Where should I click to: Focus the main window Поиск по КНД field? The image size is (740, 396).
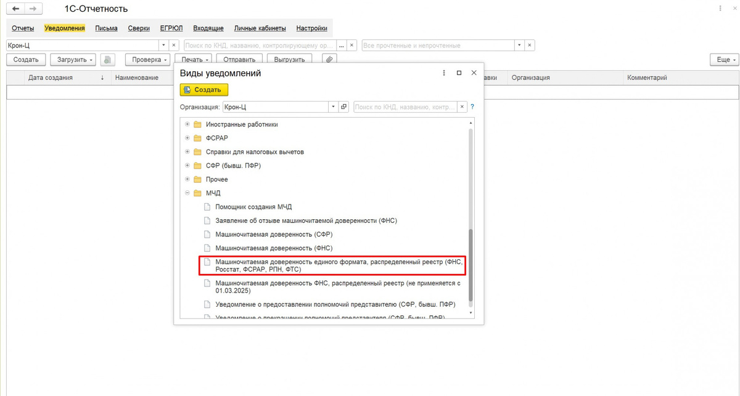pyautogui.click(x=260, y=46)
